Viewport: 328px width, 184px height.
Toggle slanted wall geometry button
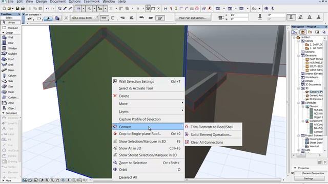coord(300,17)
